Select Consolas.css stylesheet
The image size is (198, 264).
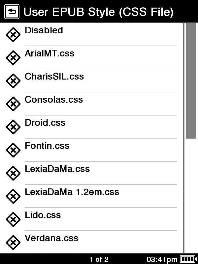pos(54,100)
